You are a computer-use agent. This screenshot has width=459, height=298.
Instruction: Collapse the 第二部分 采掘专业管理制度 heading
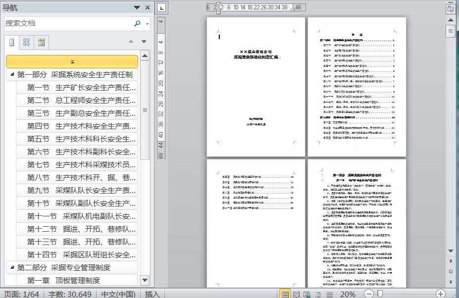[12, 268]
